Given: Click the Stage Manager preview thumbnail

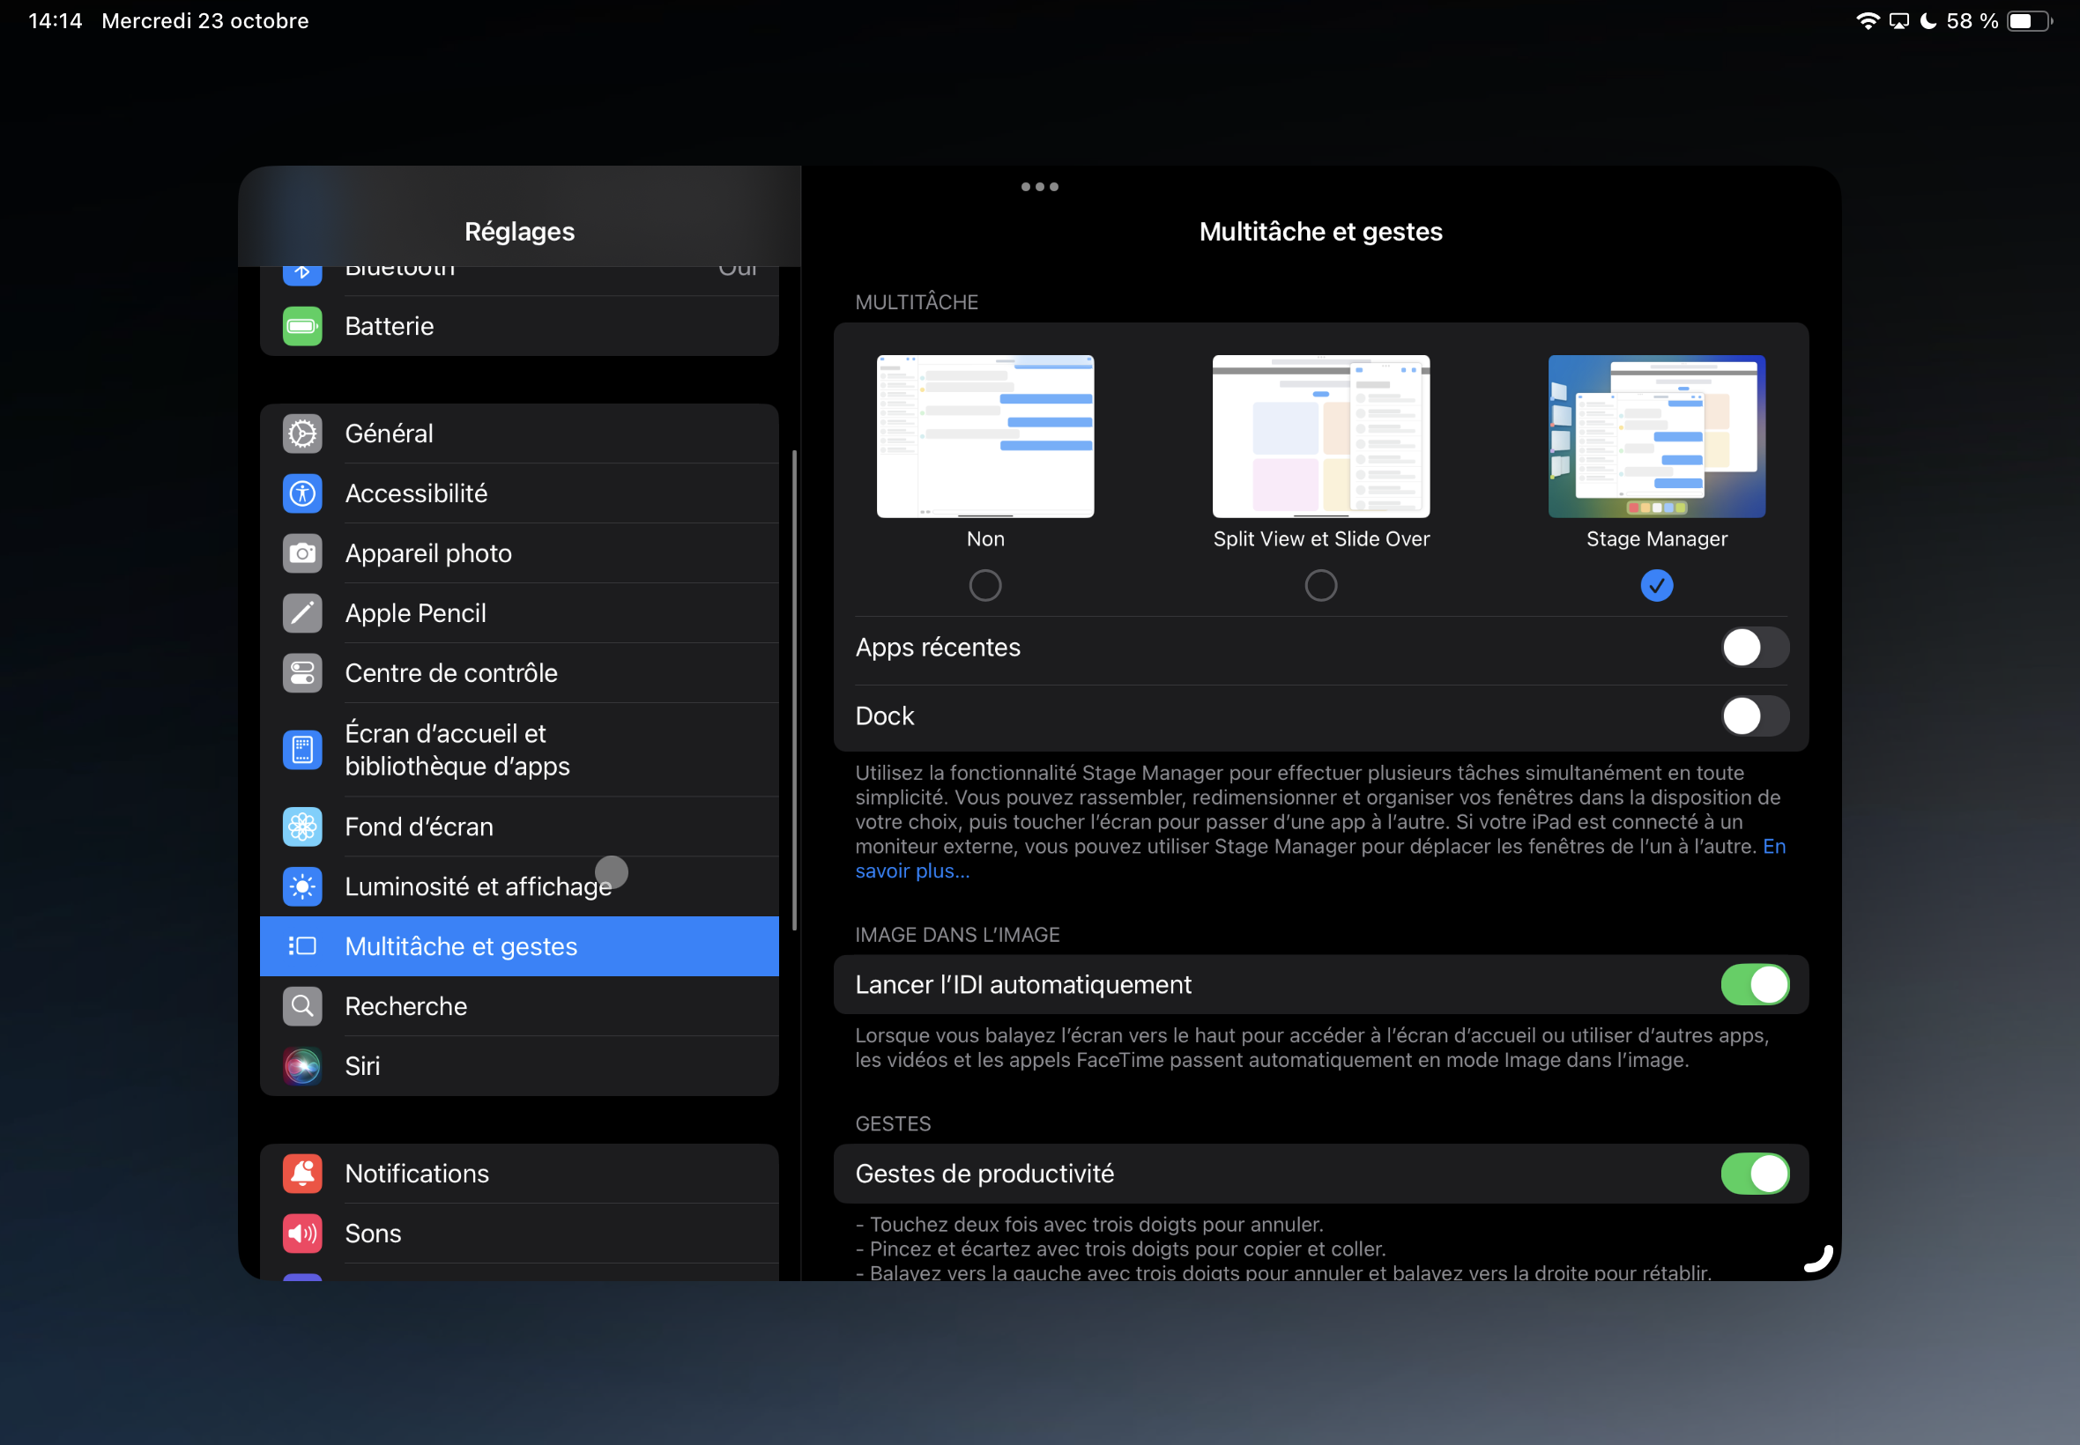Looking at the screenshot, I should click(x=1656, y=436).
